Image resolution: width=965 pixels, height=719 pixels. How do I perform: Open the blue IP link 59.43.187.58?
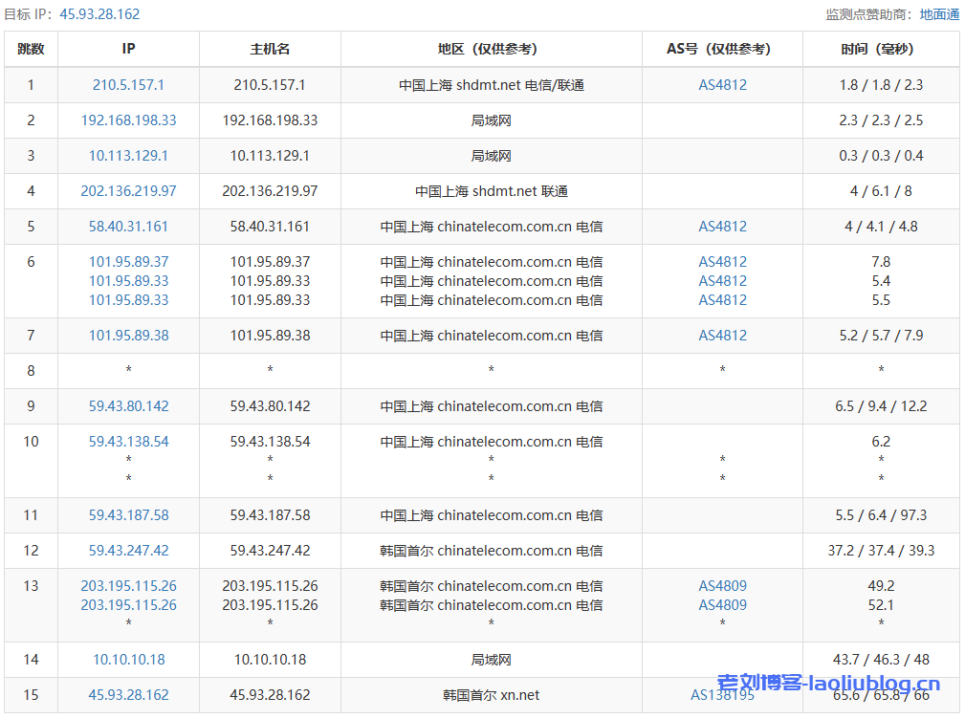click(128, 515)
